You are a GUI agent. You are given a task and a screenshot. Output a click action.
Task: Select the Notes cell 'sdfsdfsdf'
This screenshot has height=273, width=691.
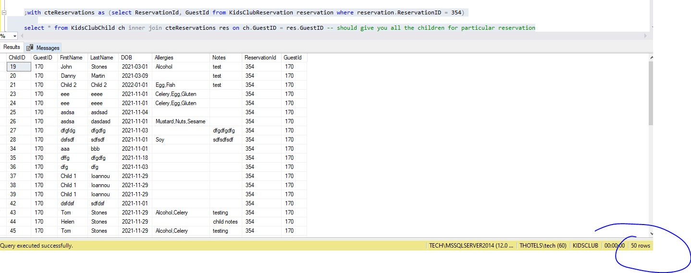click(x=226, y=140)
